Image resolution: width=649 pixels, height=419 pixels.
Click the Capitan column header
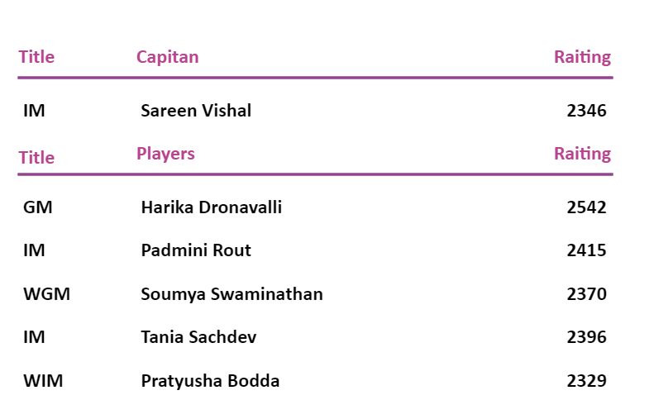point(167,57)
